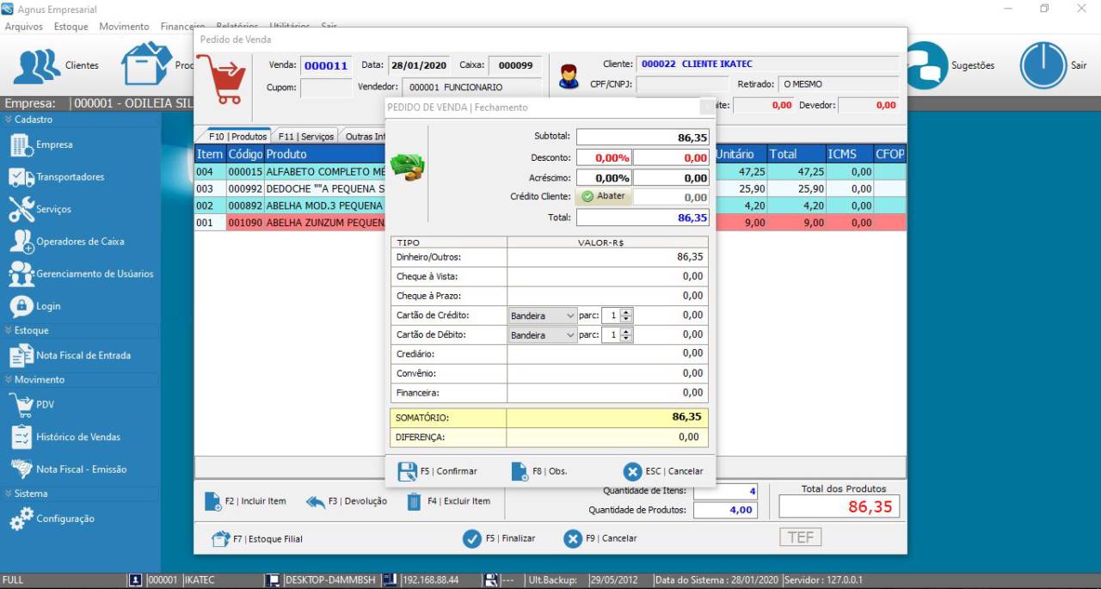
Task: Click the F5 Confirmar save icon
Action: [407, 471]
